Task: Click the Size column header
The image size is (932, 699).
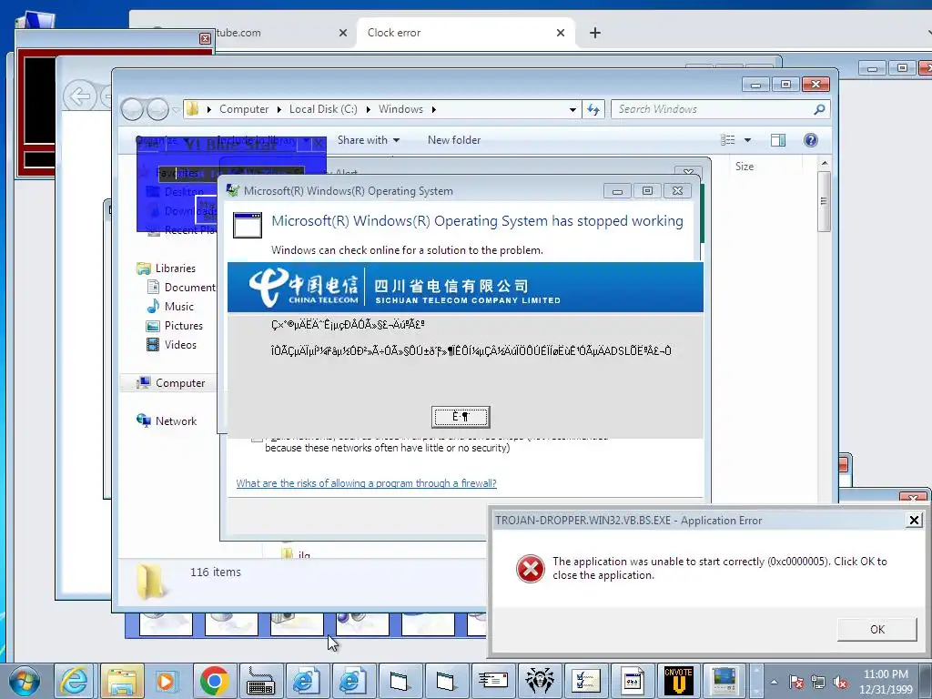Action: pyautogui.click(x=745, y=167)
